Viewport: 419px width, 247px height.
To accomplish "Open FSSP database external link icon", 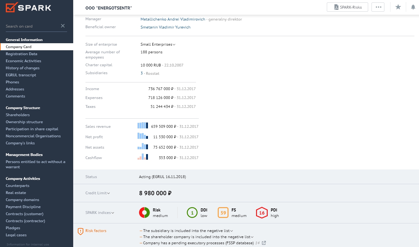I will click(x=264, y=243).
